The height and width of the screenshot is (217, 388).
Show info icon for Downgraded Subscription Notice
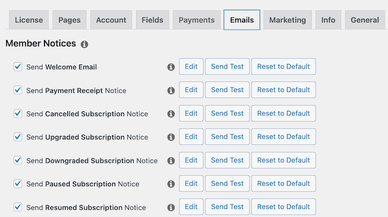(x=171, y=160)
